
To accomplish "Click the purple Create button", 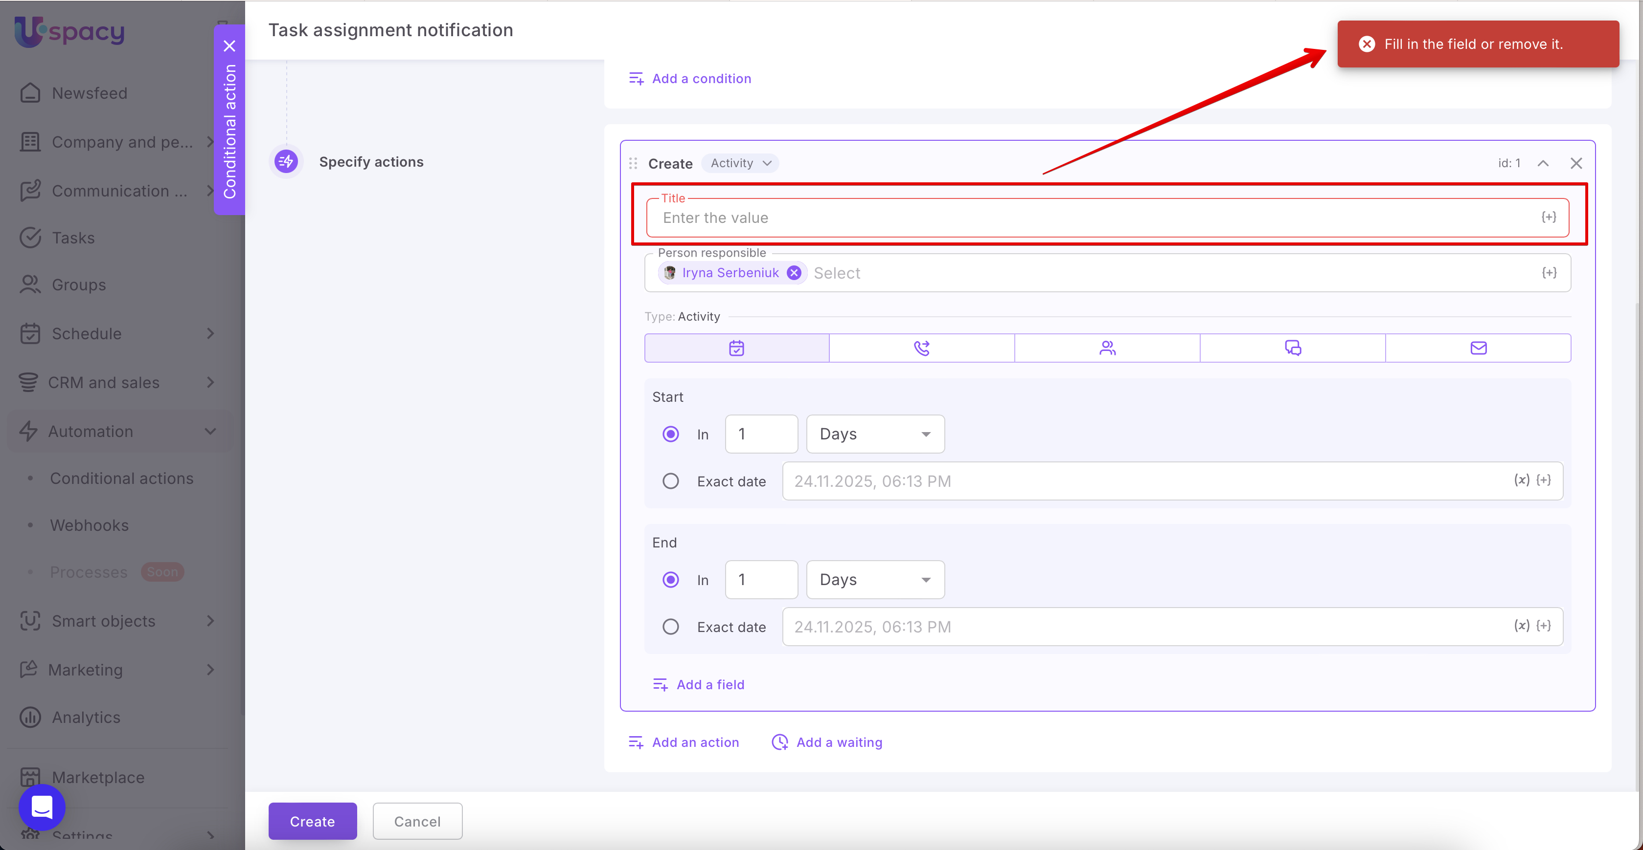I will pos(312,821).
